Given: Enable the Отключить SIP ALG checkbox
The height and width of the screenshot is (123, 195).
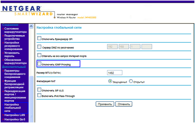Looking at the screenshot, I should tap(39, 89).
